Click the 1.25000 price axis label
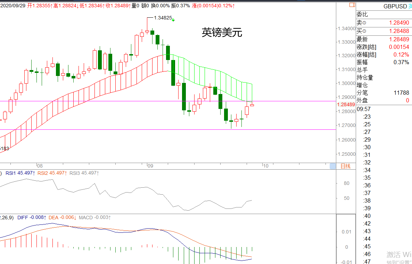 point(347,154)
